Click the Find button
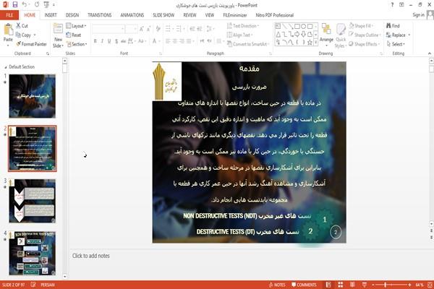Screen dimensions: 434x289 (x=393, y=26)
